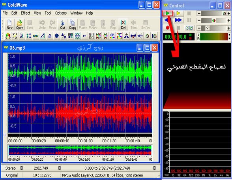Click the overview waveform strip below the timeline
The height and width of the screenshot is (180, 232).
click(80, 150)
